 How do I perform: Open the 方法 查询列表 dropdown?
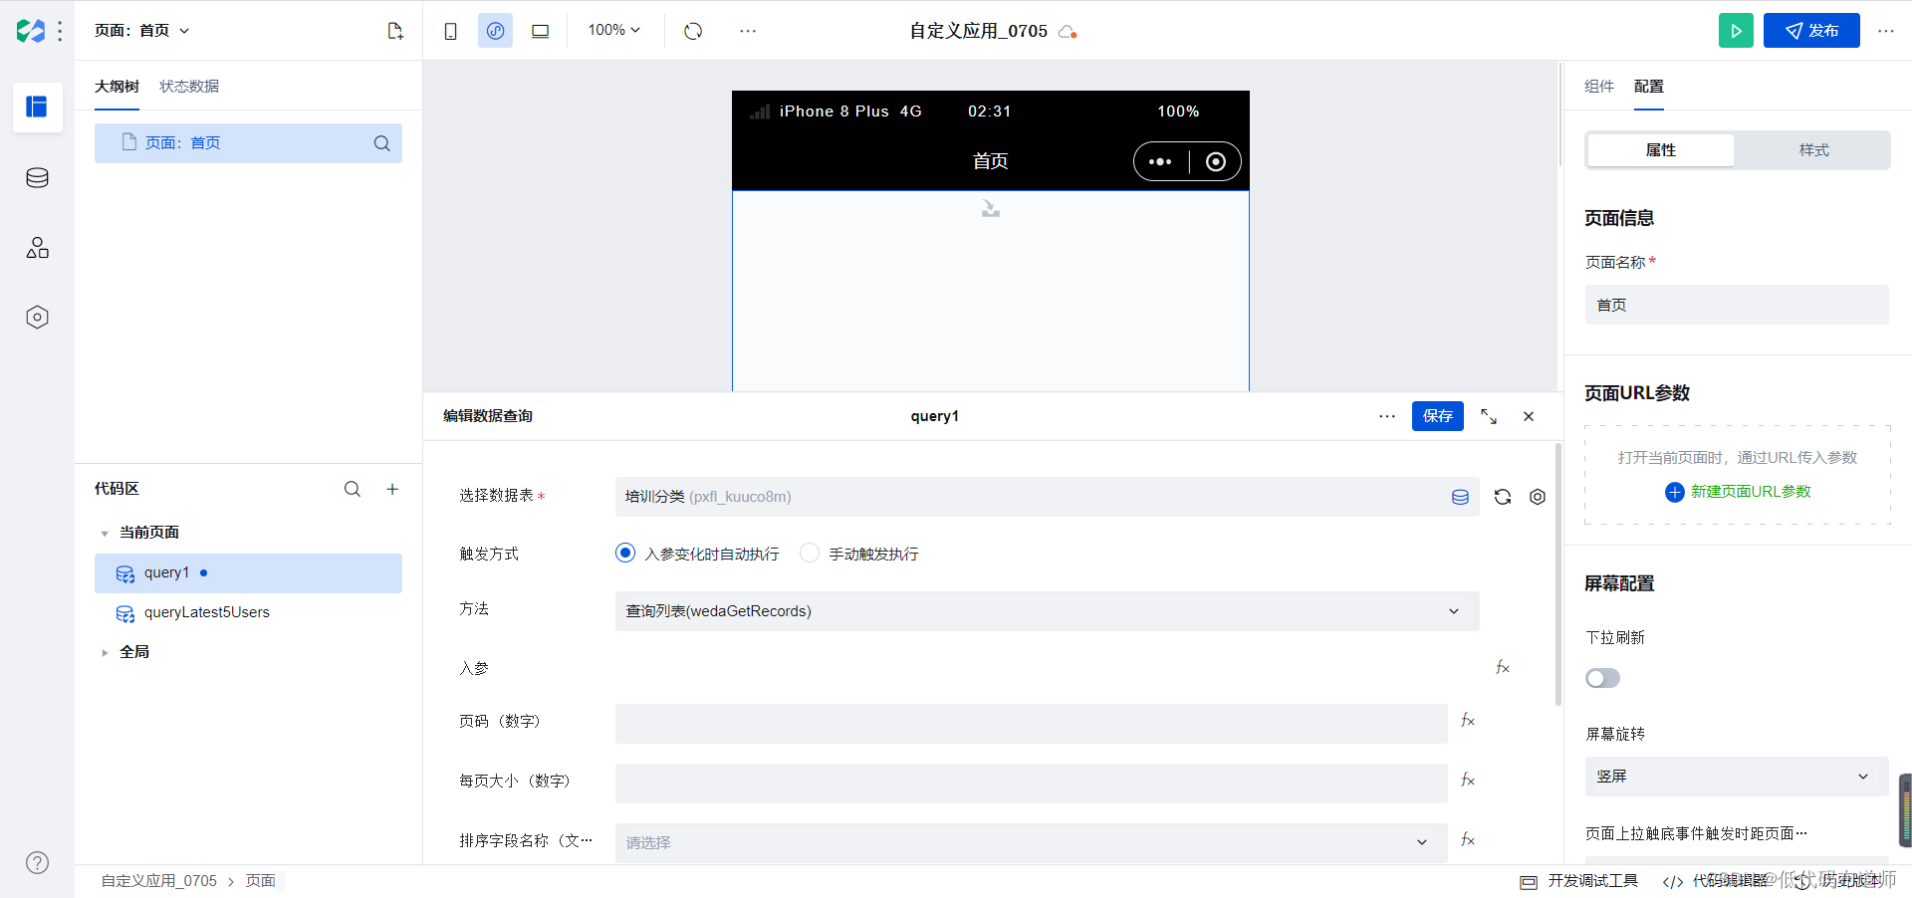(1047, 611)
